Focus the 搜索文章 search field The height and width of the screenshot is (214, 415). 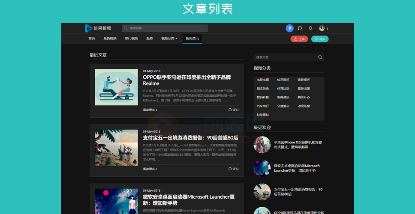[289, 57]
